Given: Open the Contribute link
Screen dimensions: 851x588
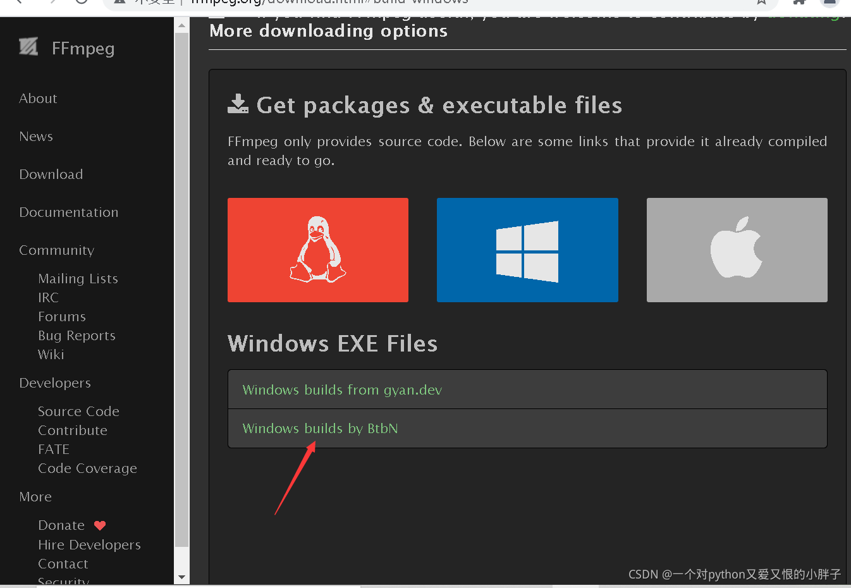Looking at the screenshot, I should 73,431.
